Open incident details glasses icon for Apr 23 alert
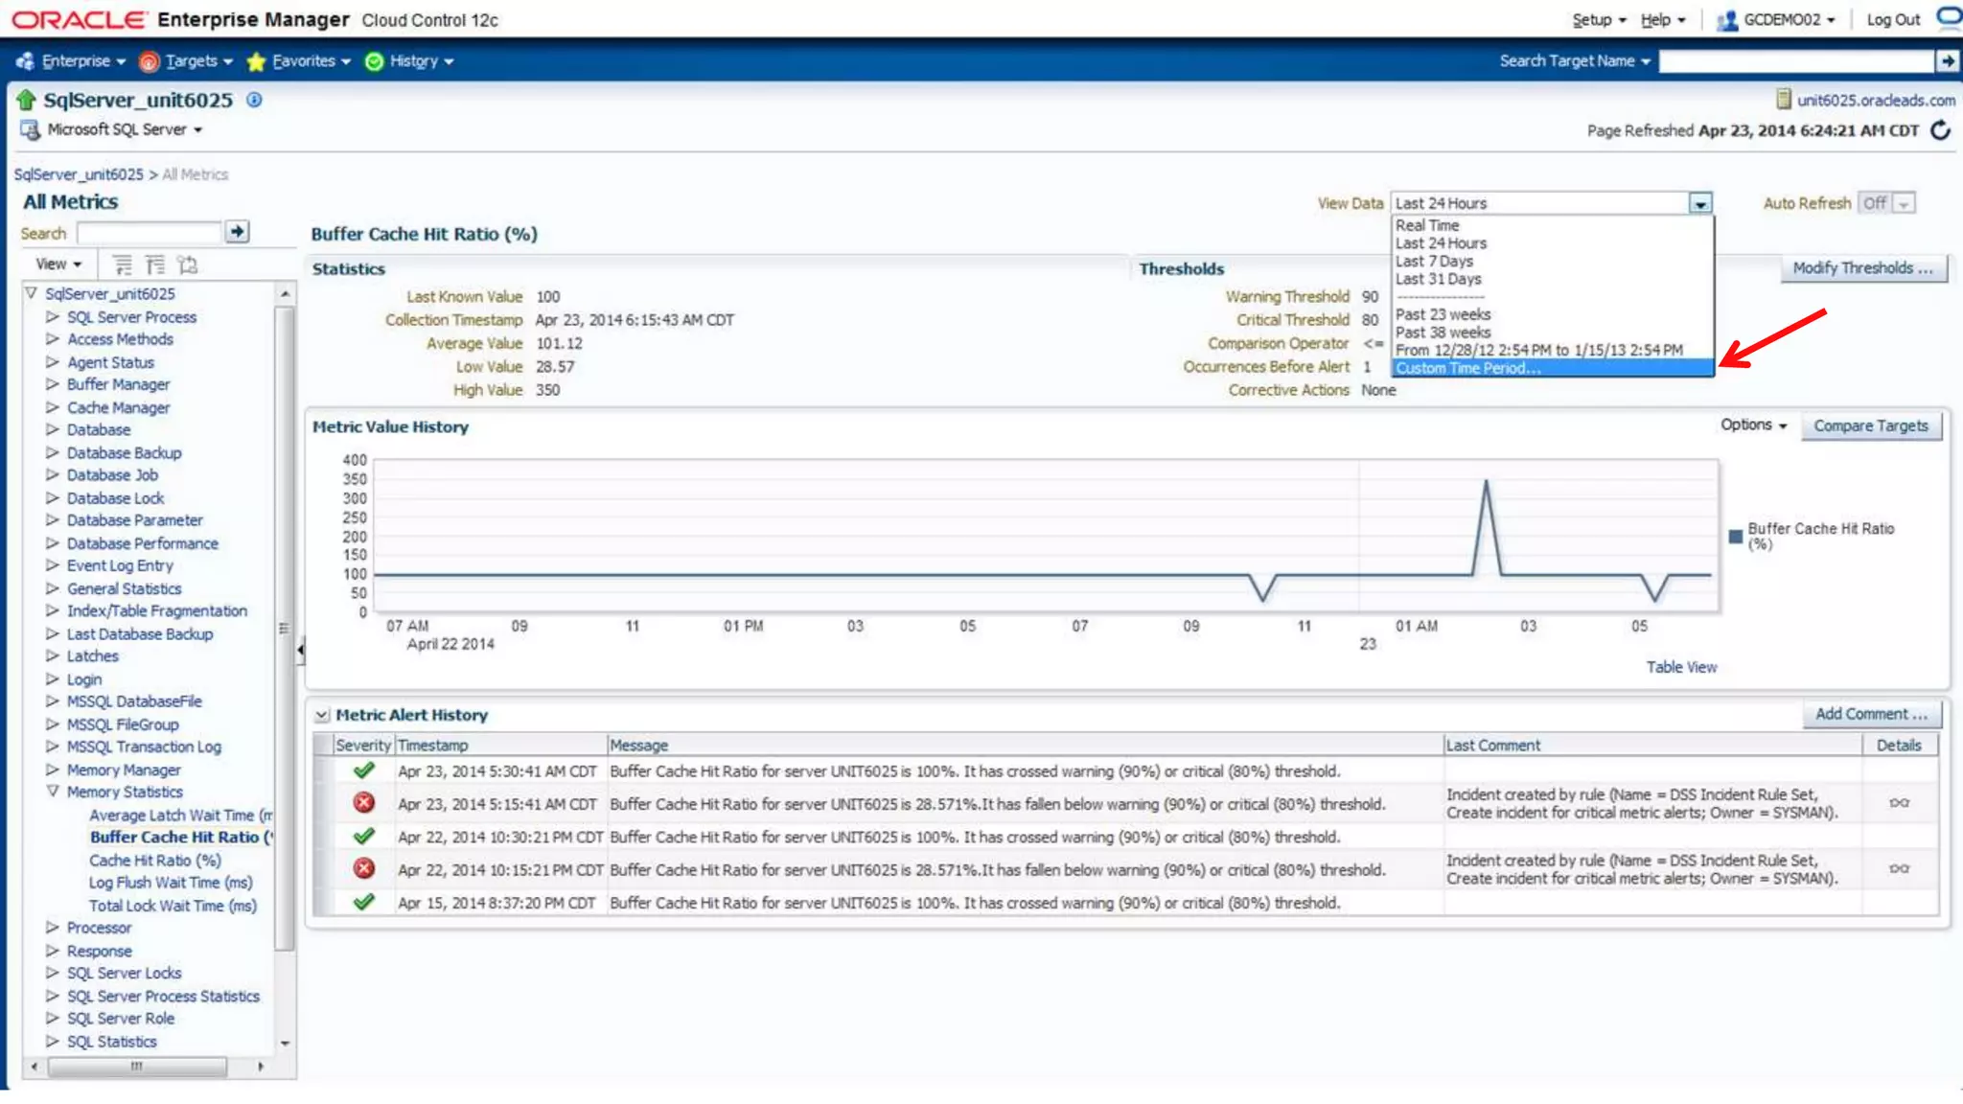This screenshot has width=1963, height=1104. [x=1899, y=803]
